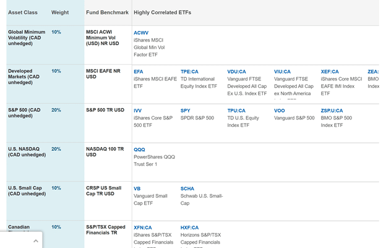This screenshot has width=386, height=248.
Task: Click the HXF:CA ETF link
Action: pyautogui.click(x=190, y=228)
